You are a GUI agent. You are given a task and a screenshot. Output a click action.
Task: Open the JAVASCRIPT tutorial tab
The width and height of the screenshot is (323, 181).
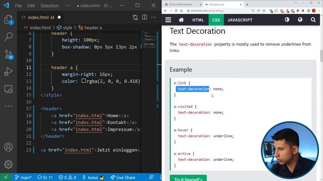(x=240, y=20)
